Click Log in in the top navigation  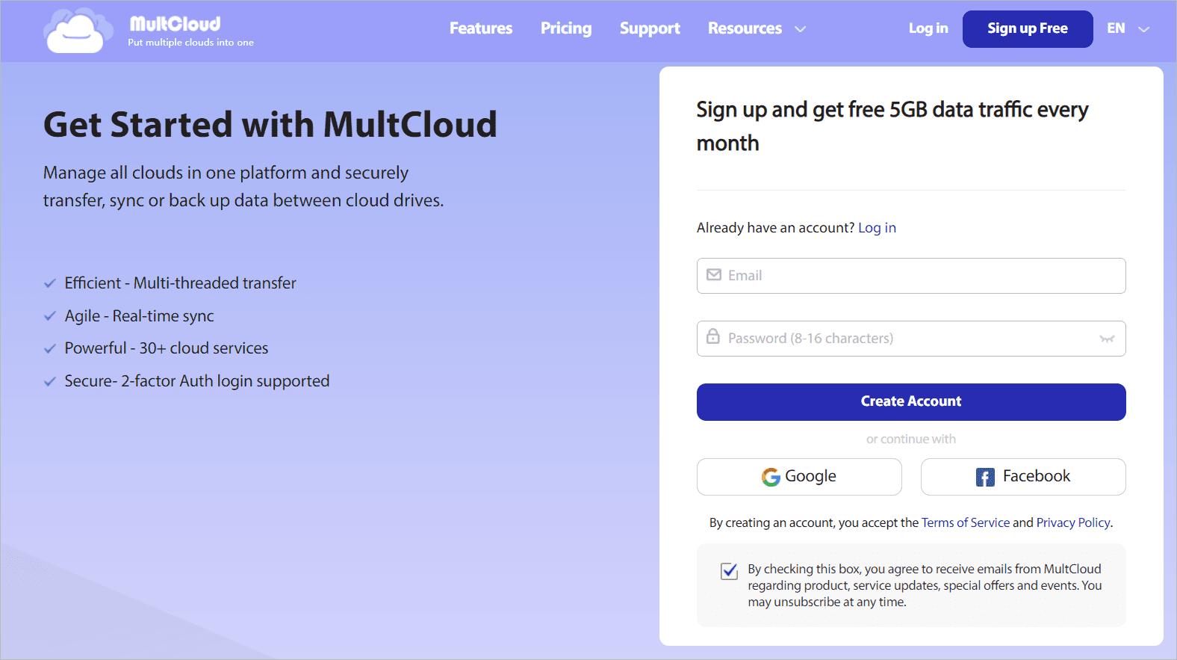928,28
